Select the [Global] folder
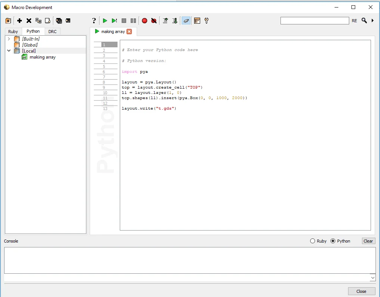Viewport: 380px width, 297px height. (x=30, y=45)
